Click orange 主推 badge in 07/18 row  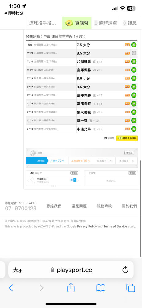128,78
